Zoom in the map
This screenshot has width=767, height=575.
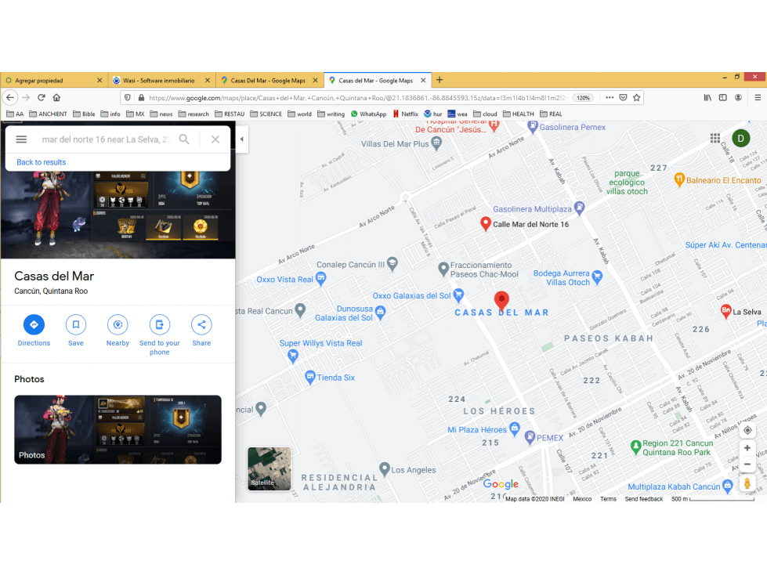747,448
